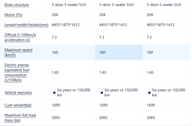
Task: Select the second column 1690 curb weight value
Action: pos(103,105)
